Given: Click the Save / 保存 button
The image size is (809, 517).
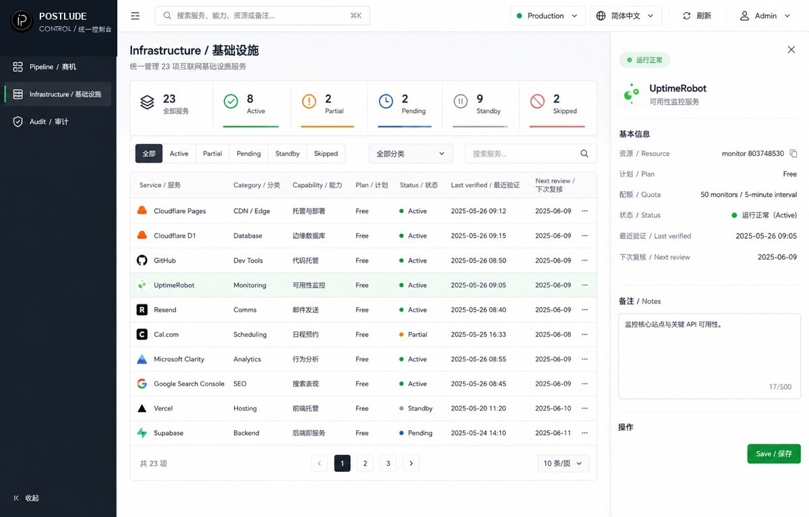Looking at the screenshot, I should (774, 454).
